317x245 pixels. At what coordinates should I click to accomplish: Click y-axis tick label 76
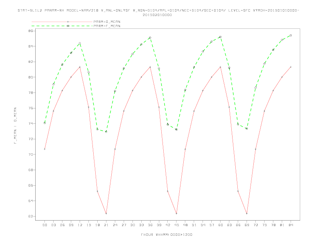point(30,108)
